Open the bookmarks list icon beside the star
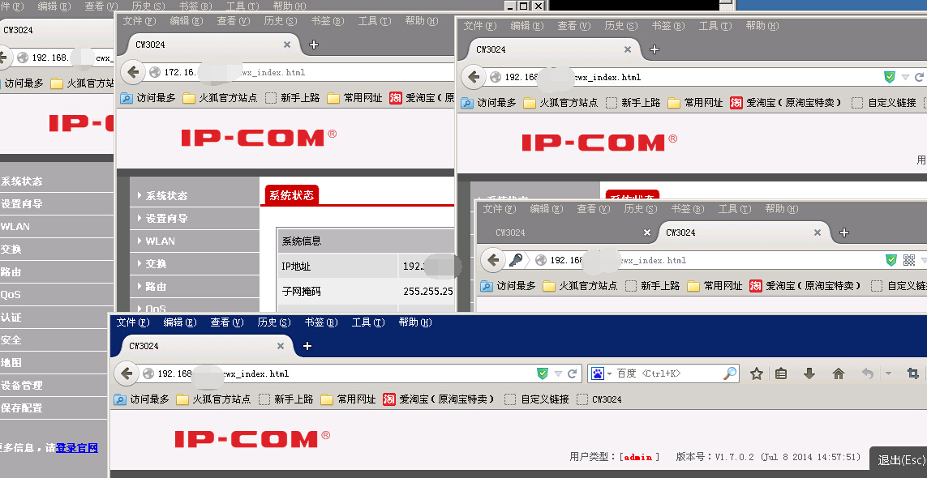Viewport: 927px width, 478px height. [781, 373]
